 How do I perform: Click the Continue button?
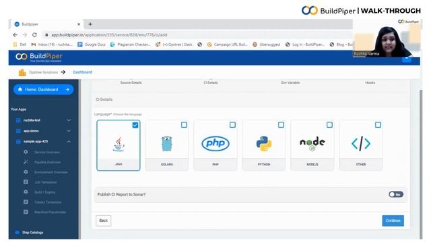[x=393, y=220]
